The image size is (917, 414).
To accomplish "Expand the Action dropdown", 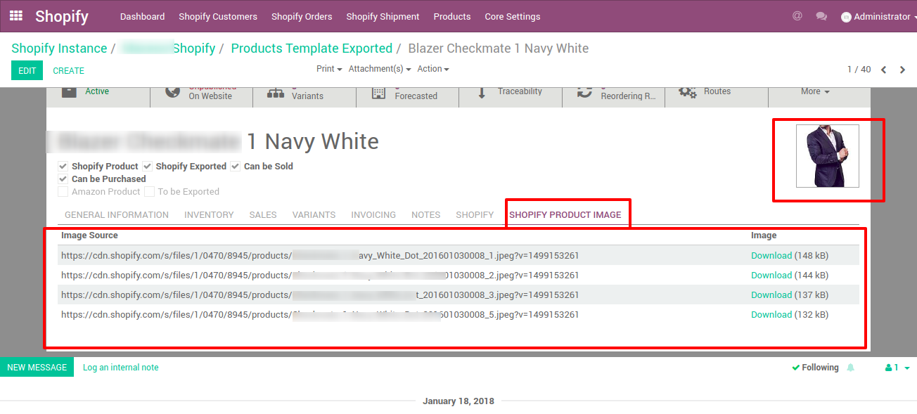I will pyautogui.click(x=433, y=69).
